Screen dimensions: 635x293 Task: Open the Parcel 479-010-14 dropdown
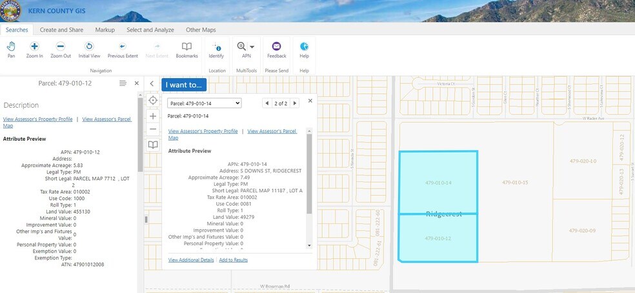click(x=204, y=103)
